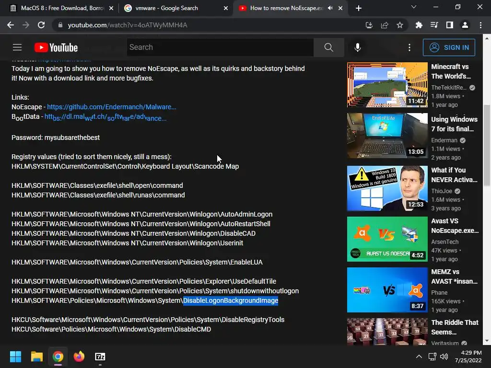Open tab search chevron dropdown

[x=414, y=7]
